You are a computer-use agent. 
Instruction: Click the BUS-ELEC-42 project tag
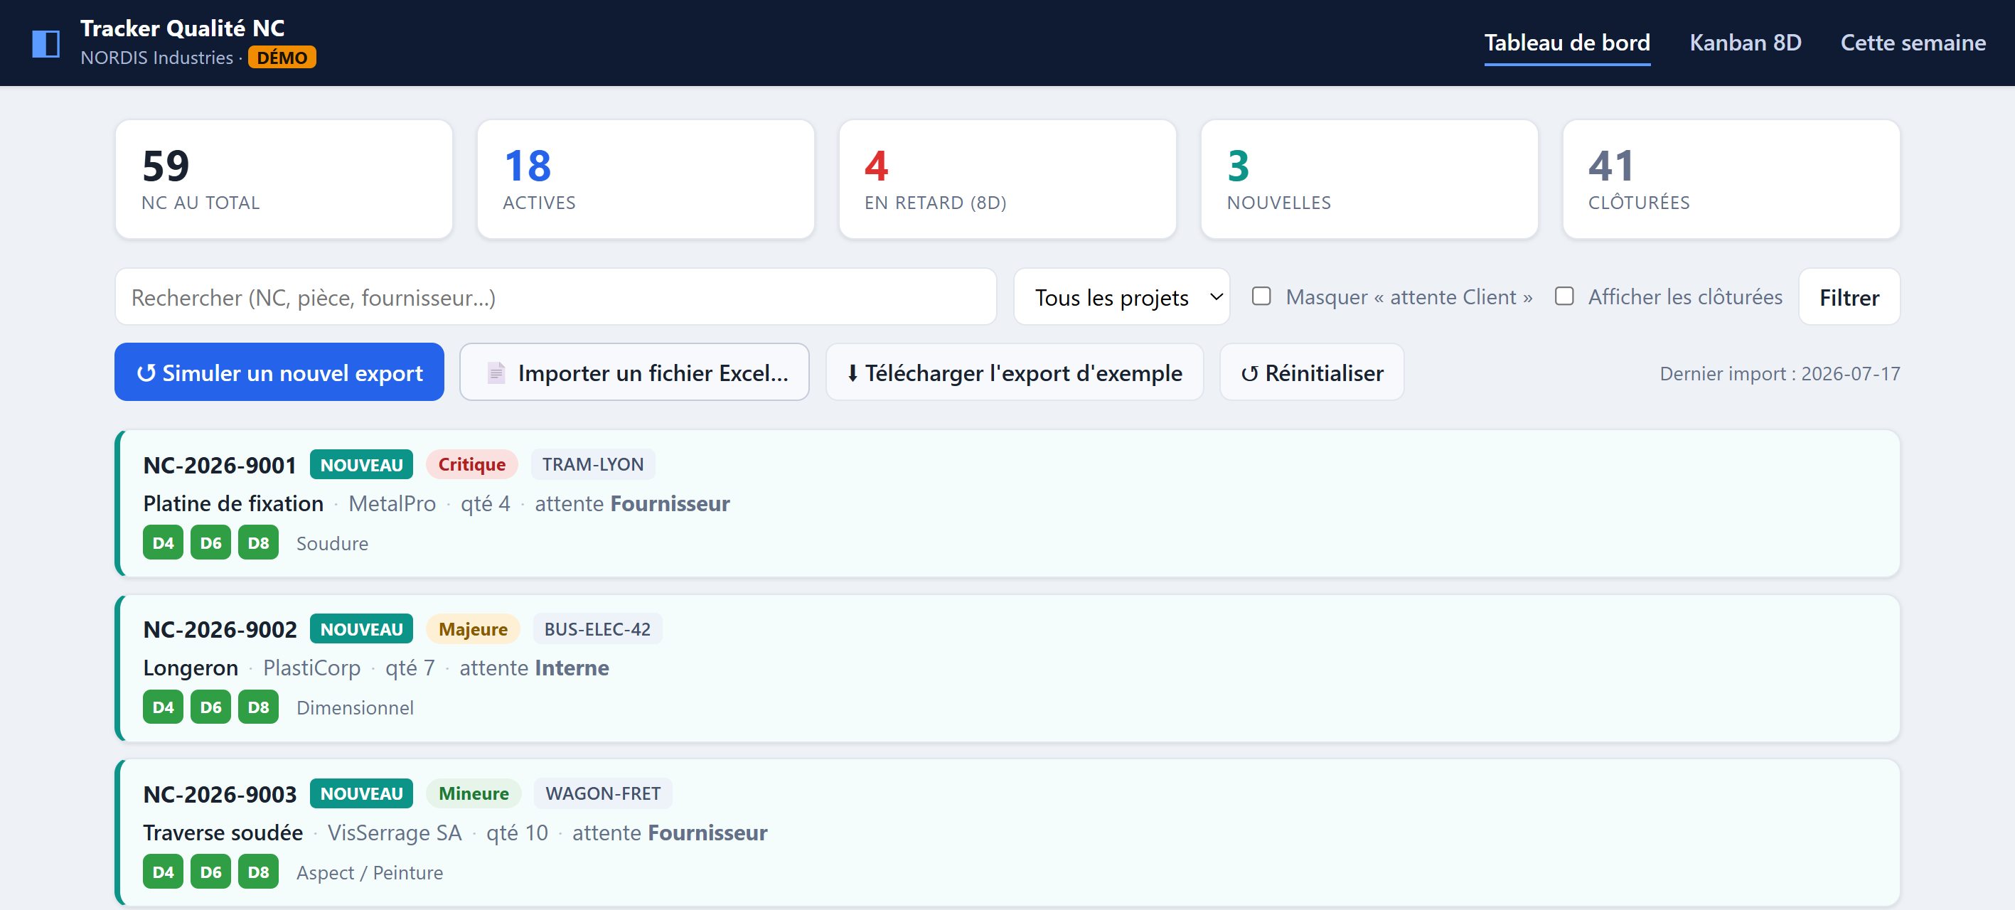click(597, 629)
